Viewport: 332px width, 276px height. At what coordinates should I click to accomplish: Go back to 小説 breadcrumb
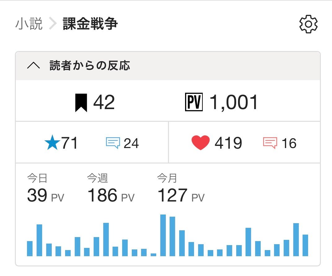(29, 24)
